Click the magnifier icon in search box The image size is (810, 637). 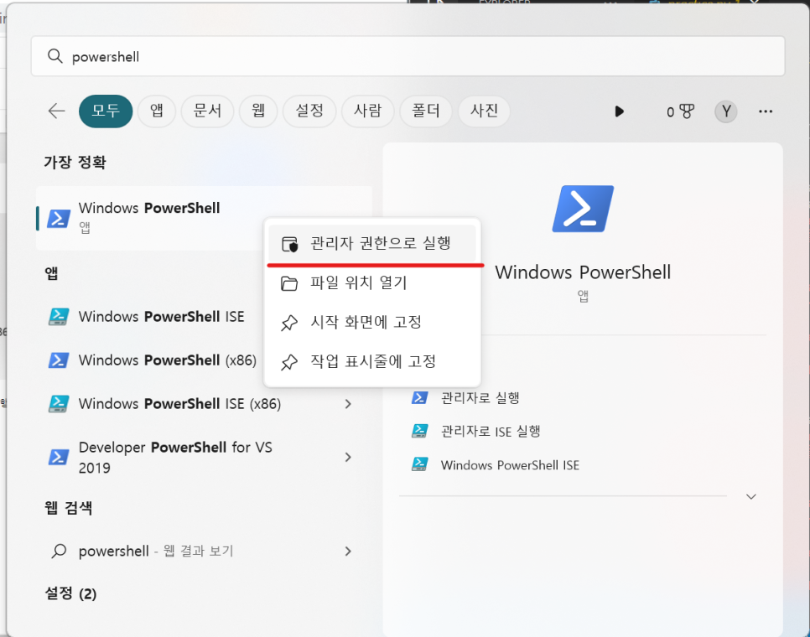pos(55,56)
